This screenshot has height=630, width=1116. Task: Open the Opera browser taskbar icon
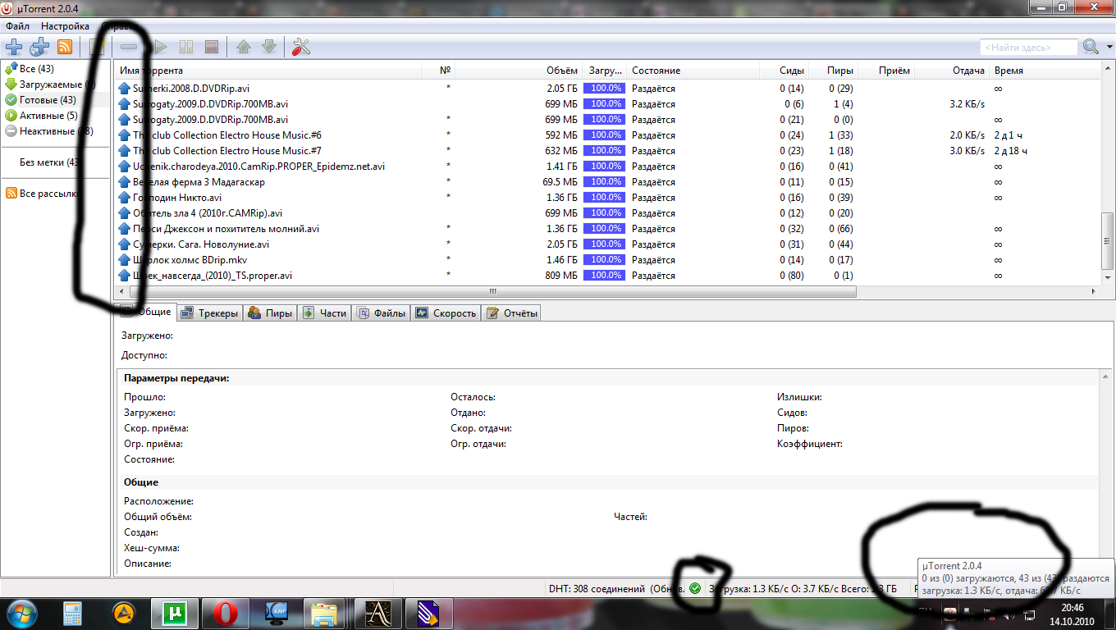tap(225, 613)
